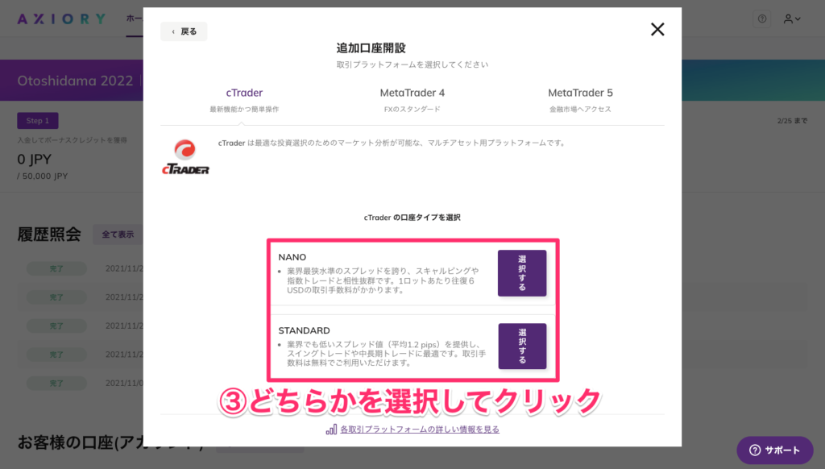Screen dimensions: 825x469
Task: Close the 追加口座開設 dialog with the X
Action: coord(657,30)
